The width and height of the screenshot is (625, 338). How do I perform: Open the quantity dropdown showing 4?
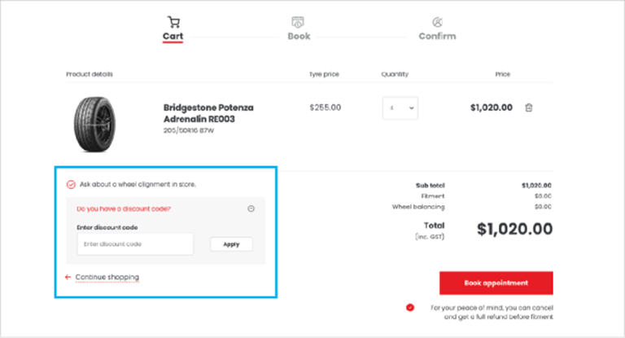pos(400,108)
